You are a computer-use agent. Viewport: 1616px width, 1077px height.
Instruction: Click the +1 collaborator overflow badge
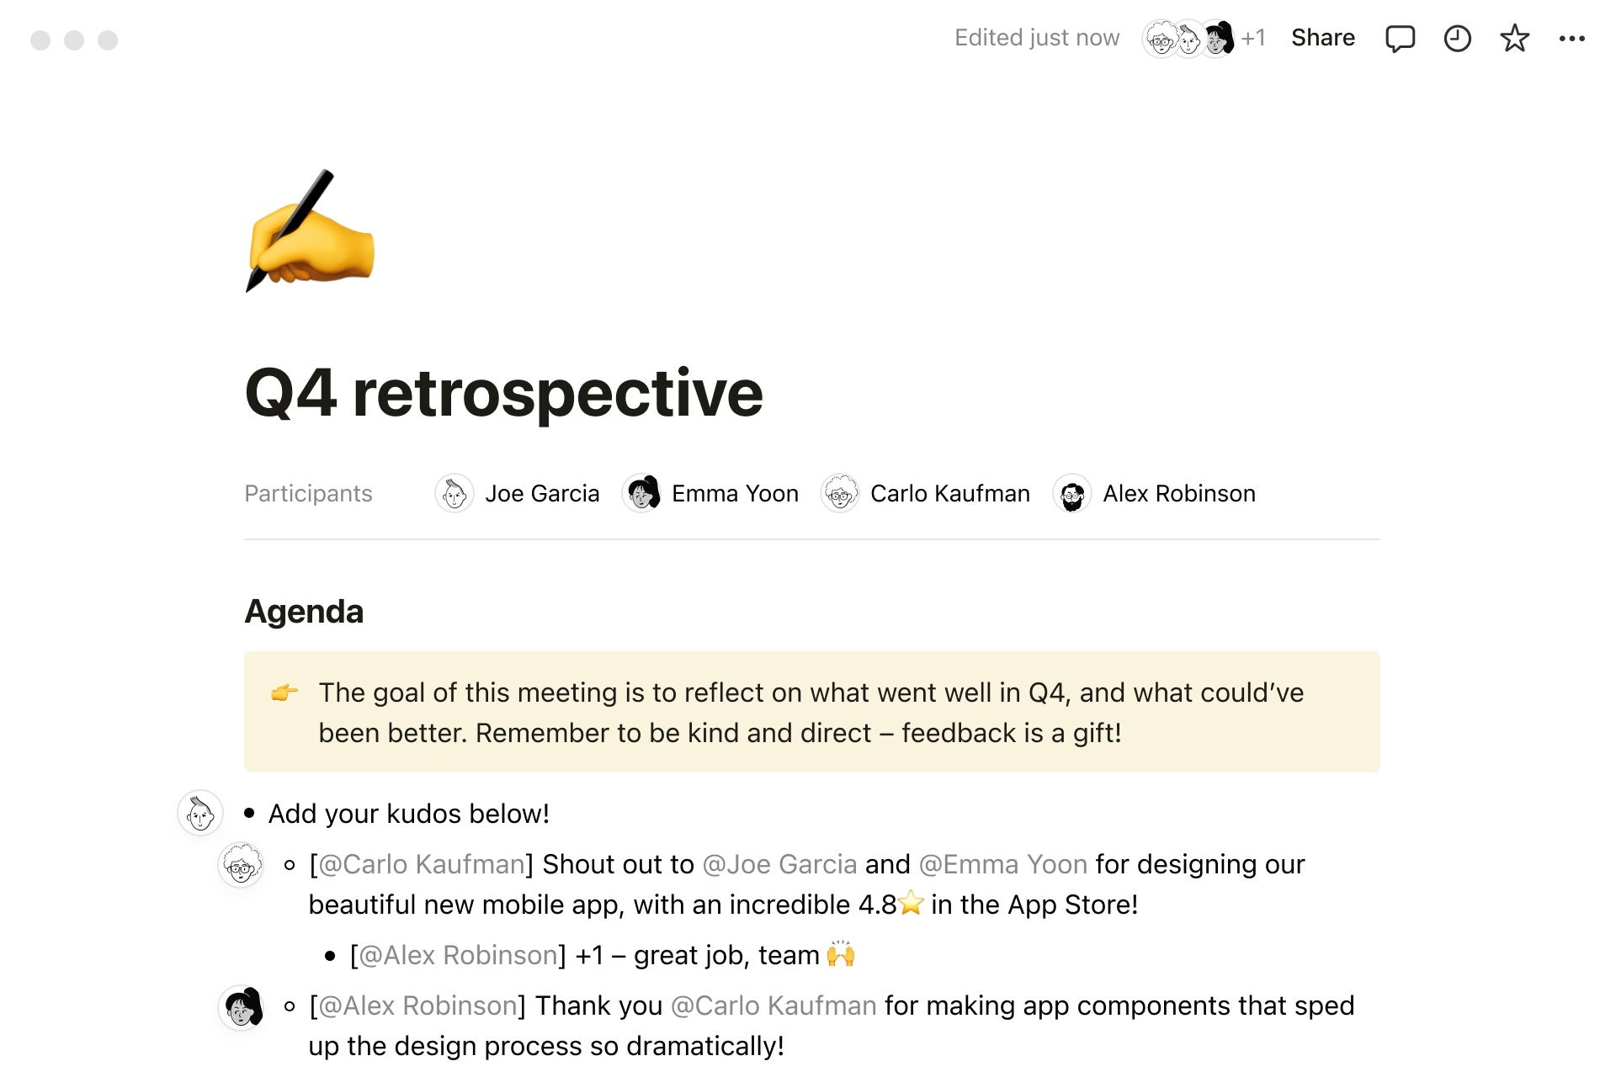(1257, 37)
